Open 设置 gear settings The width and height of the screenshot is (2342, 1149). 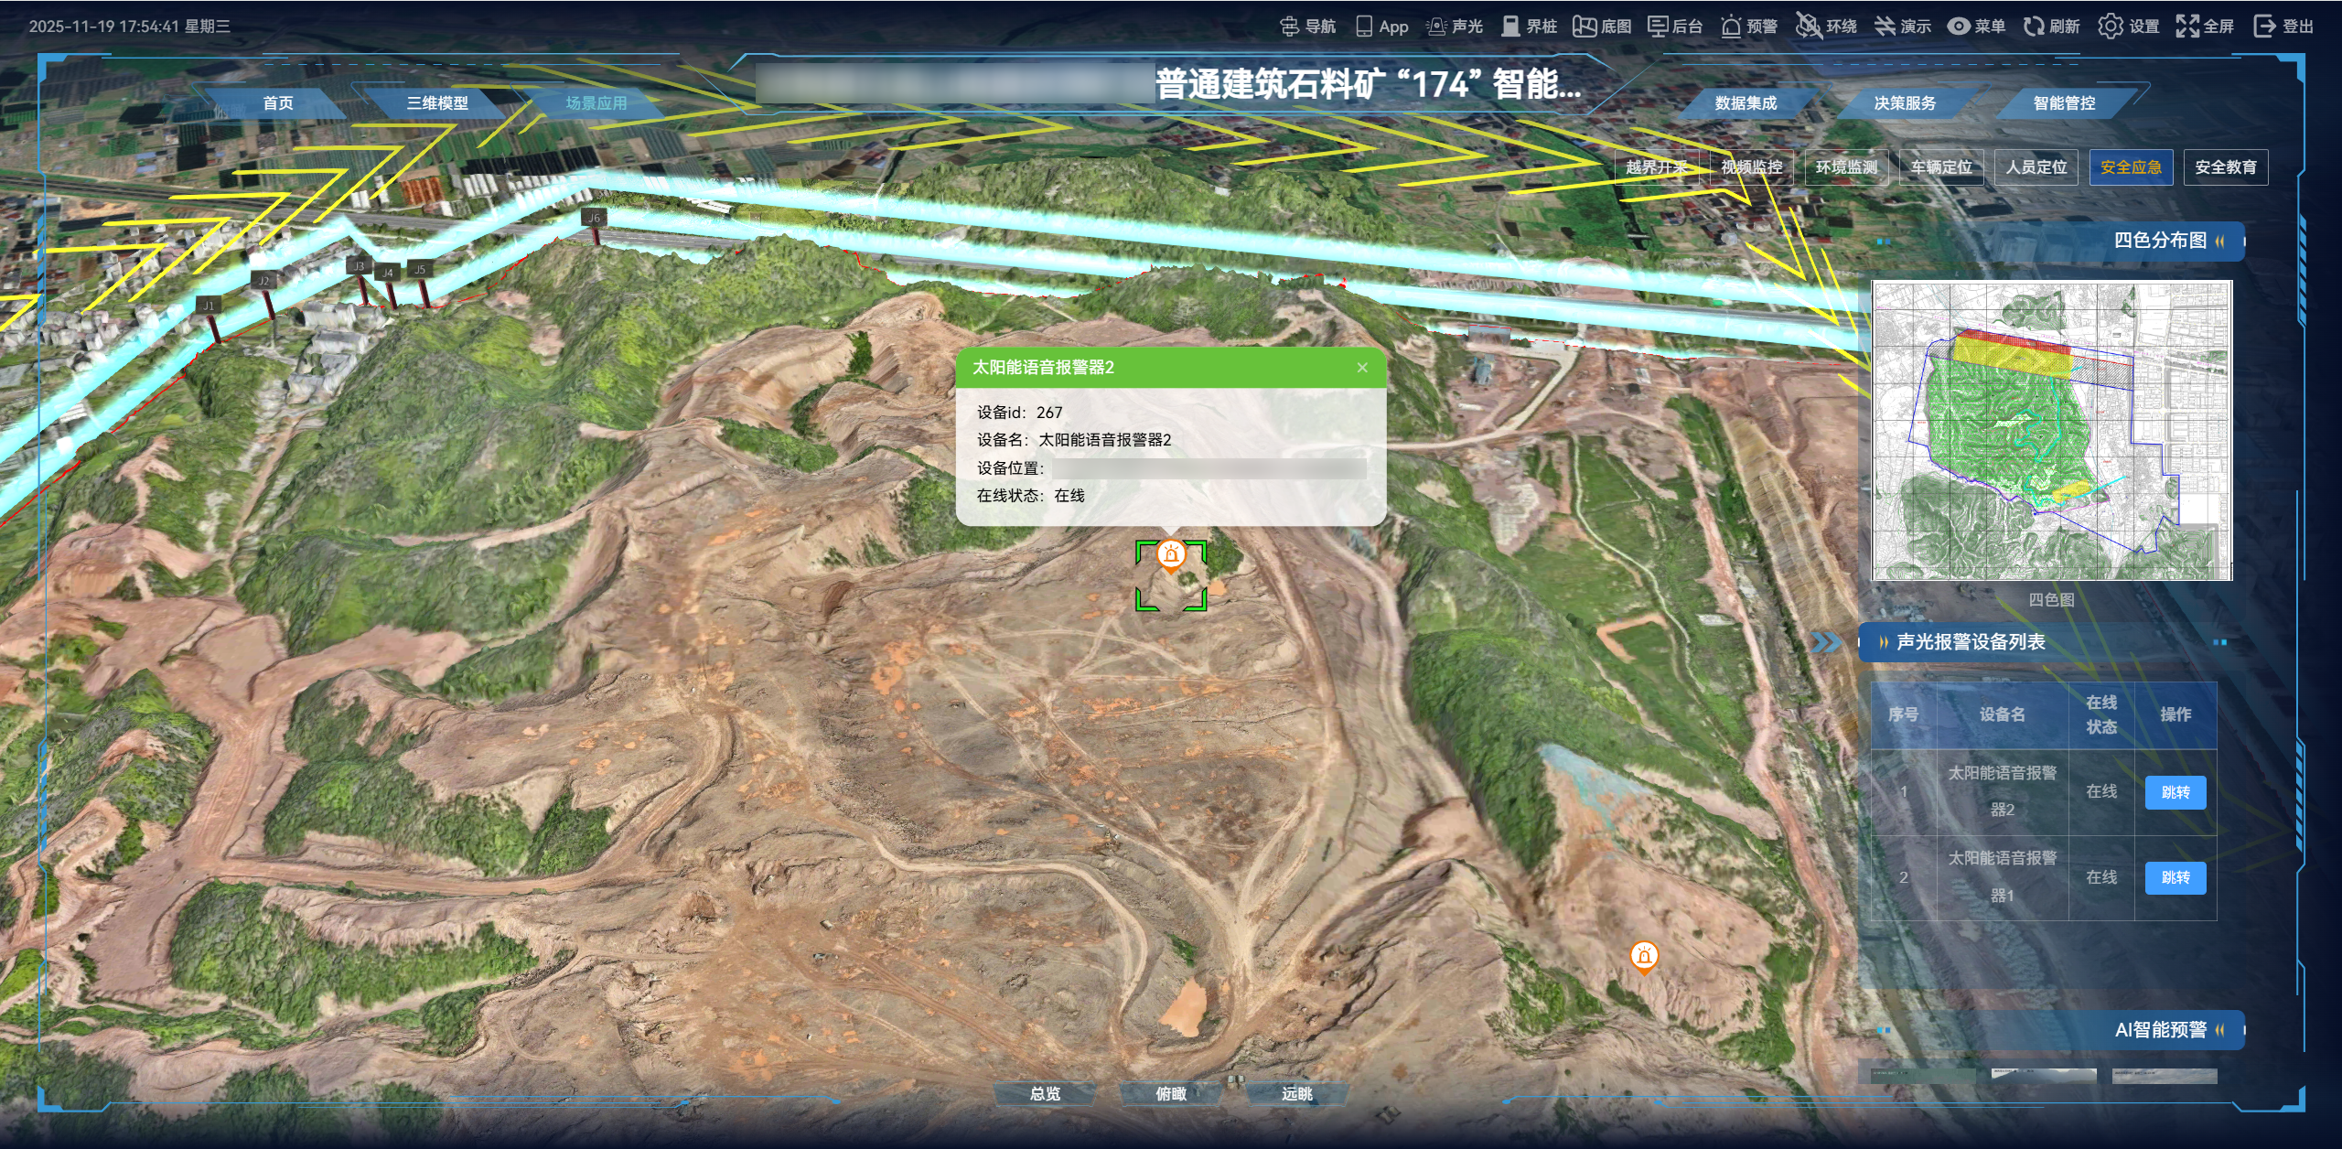tap(2111, 27)
